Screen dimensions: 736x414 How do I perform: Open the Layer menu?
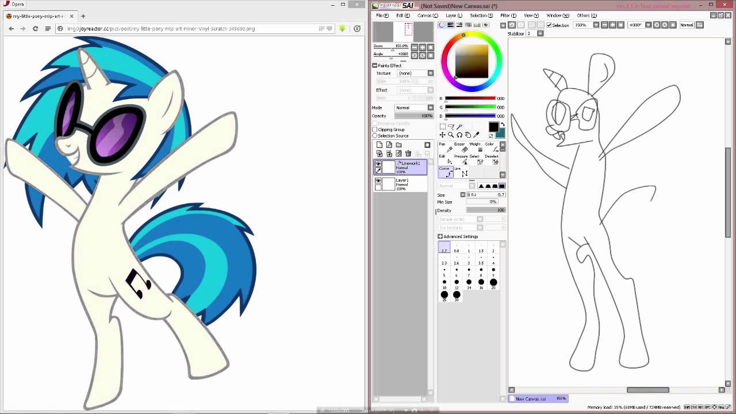[454, 16]
